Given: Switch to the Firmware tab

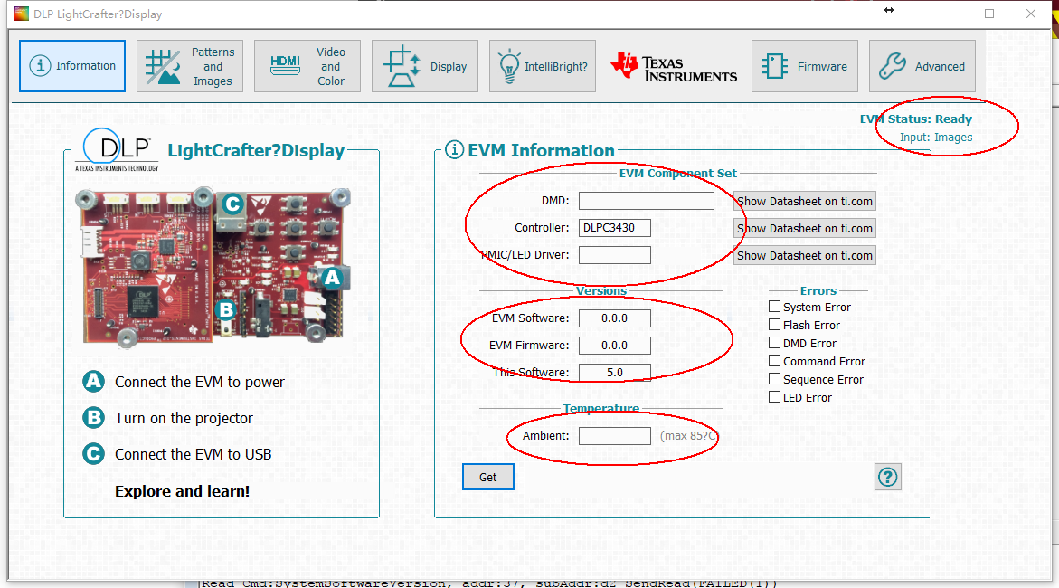Looking at the screenshot, I should [x=804, y=65].
